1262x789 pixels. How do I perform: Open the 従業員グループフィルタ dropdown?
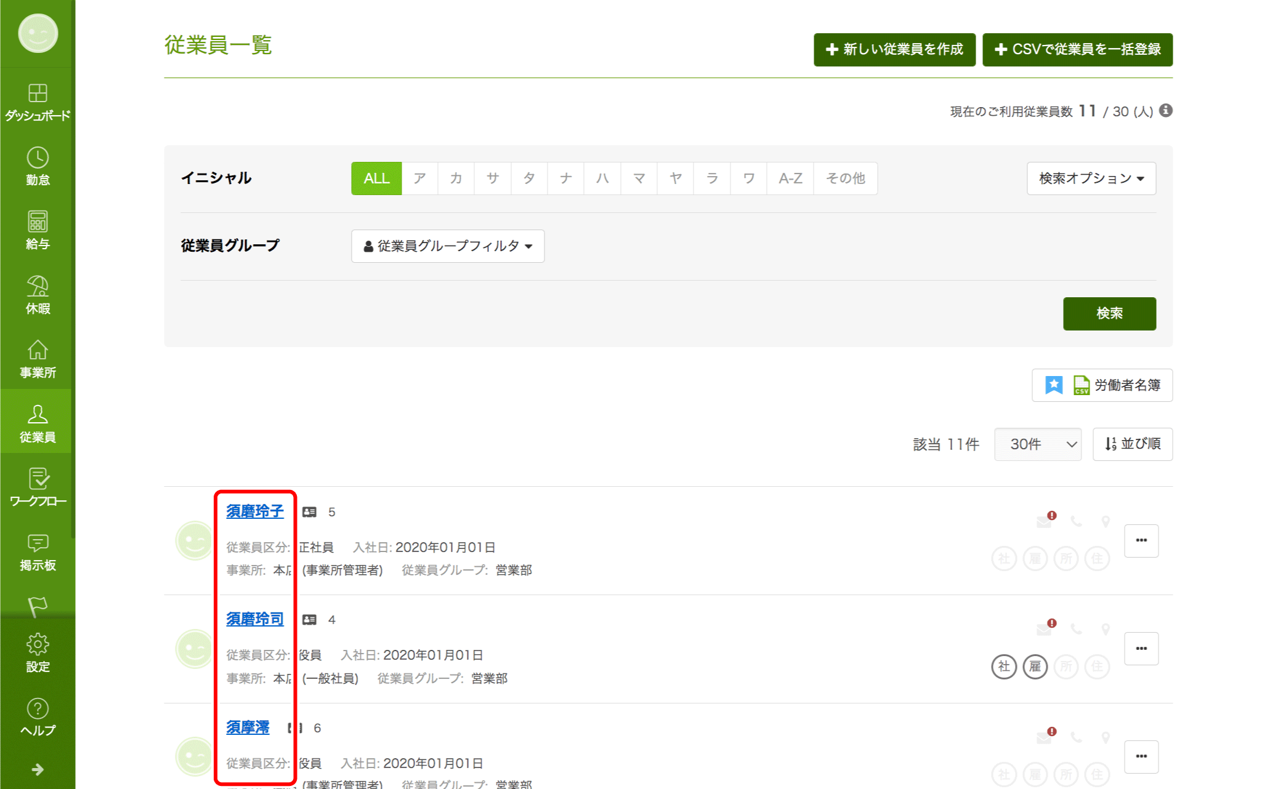[448, 246]
